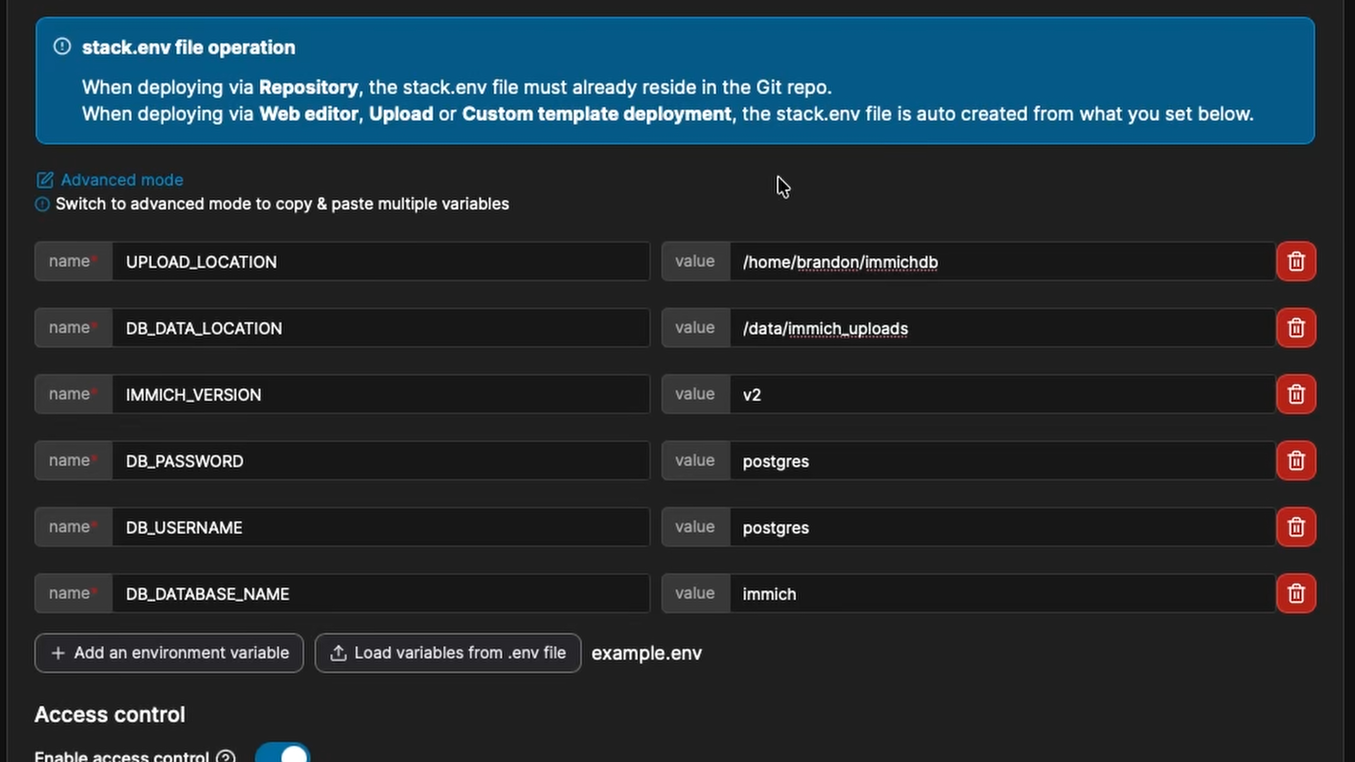Delete the DB_DATA_LOCATION variable row
1355x762 pixels.
(x=1296, y=328)
